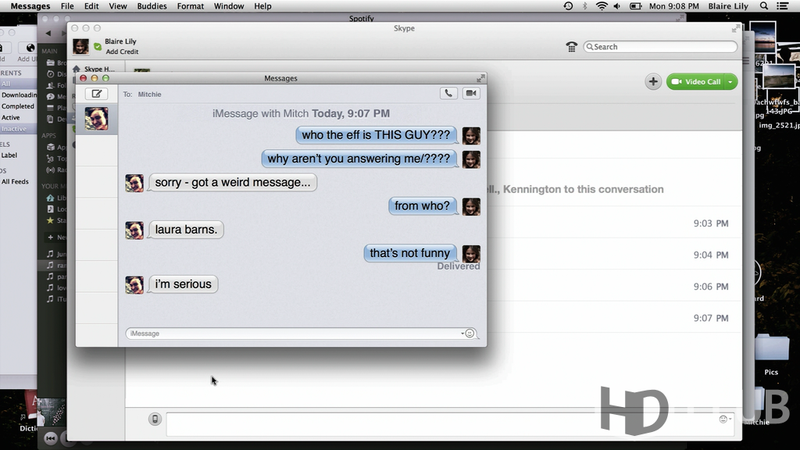This screenshot has width=800, height=450.
Task: Select the Mitchie conversation thumbnail in sidebar
Action: pos(96,119)
